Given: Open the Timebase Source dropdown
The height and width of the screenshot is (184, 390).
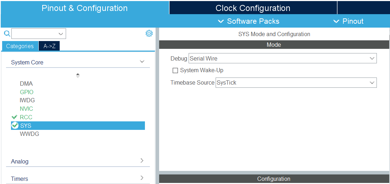Looking at the screenshot, I should coord(296,83).
